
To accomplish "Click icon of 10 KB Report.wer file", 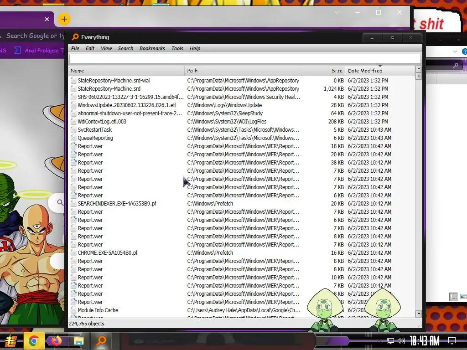I will pos(73,278).
